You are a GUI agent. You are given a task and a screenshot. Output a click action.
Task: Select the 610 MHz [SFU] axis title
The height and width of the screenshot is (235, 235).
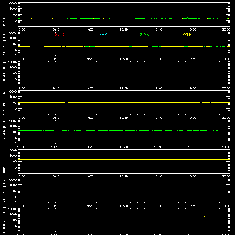tap(4, 73)
